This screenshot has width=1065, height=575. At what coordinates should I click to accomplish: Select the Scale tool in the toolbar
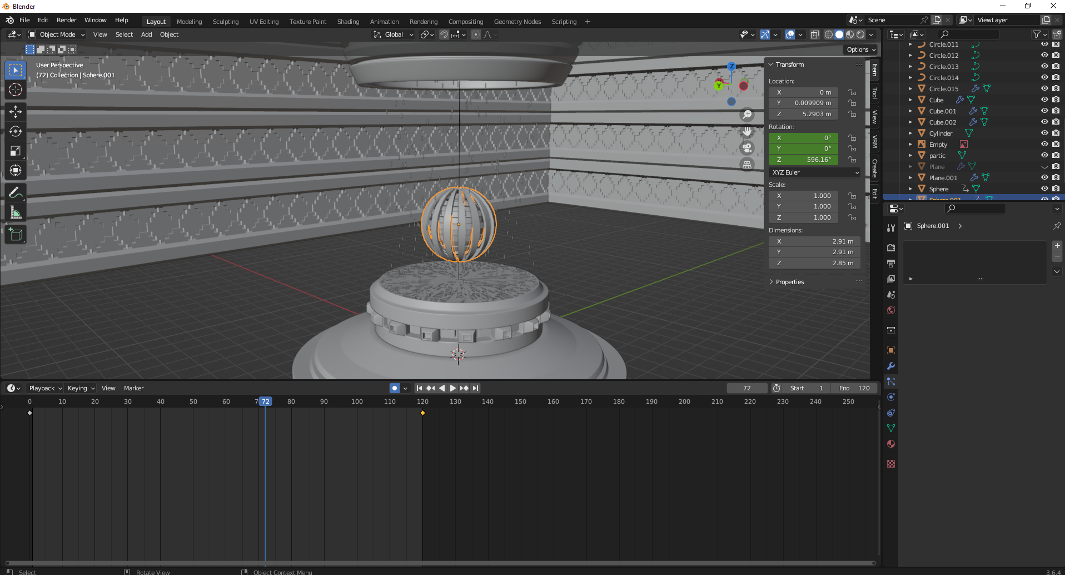point(16,151)
